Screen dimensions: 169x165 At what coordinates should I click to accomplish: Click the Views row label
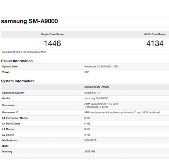tap(6, 72)
